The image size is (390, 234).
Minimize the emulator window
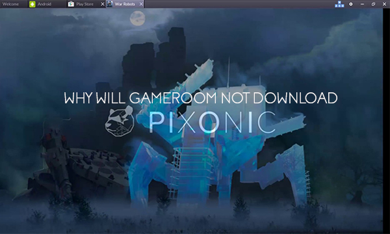pos(362,4)
